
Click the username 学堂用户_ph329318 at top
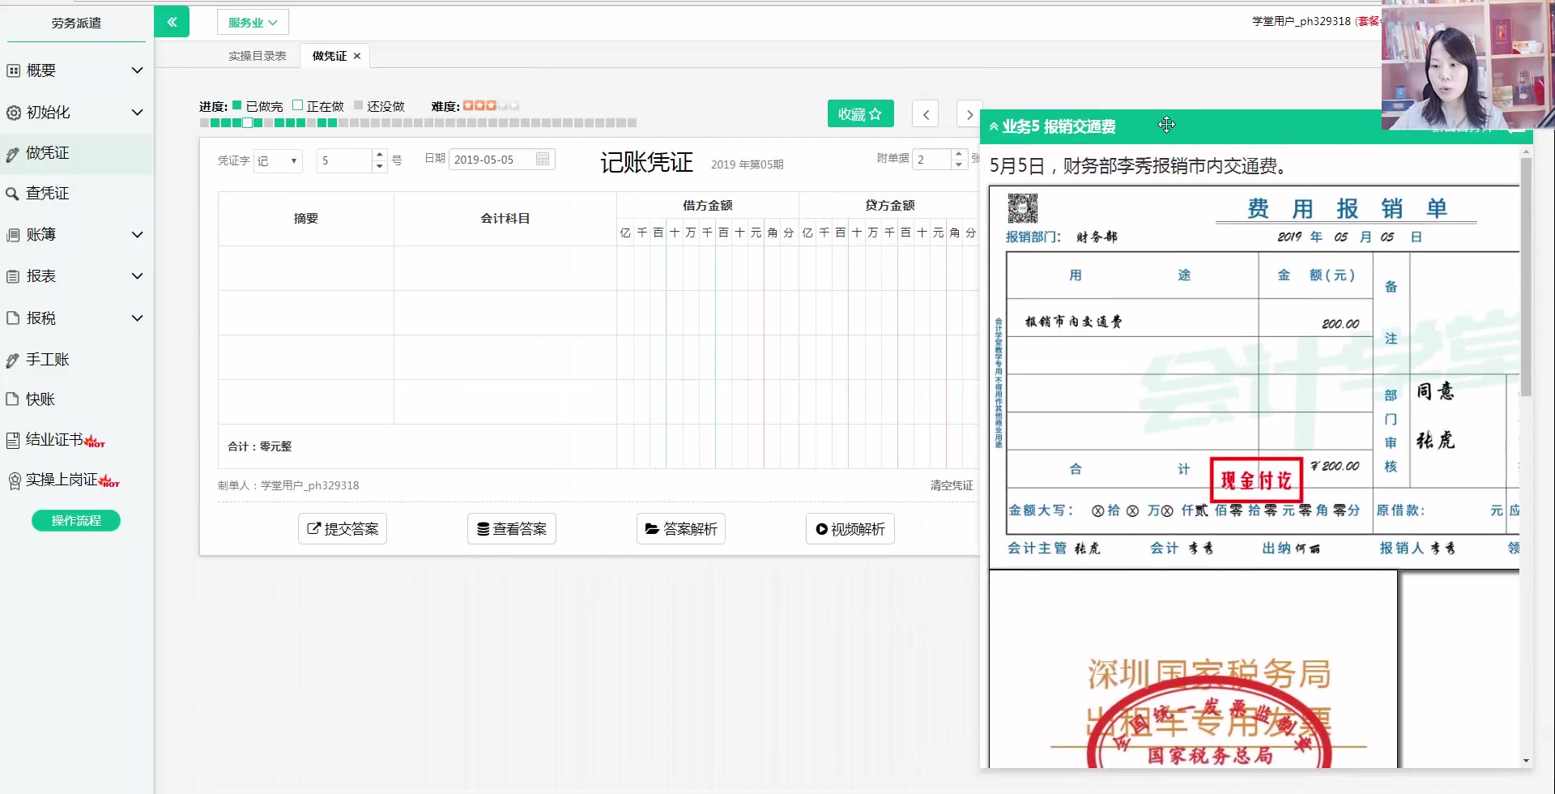click(x=1302, y=21)
